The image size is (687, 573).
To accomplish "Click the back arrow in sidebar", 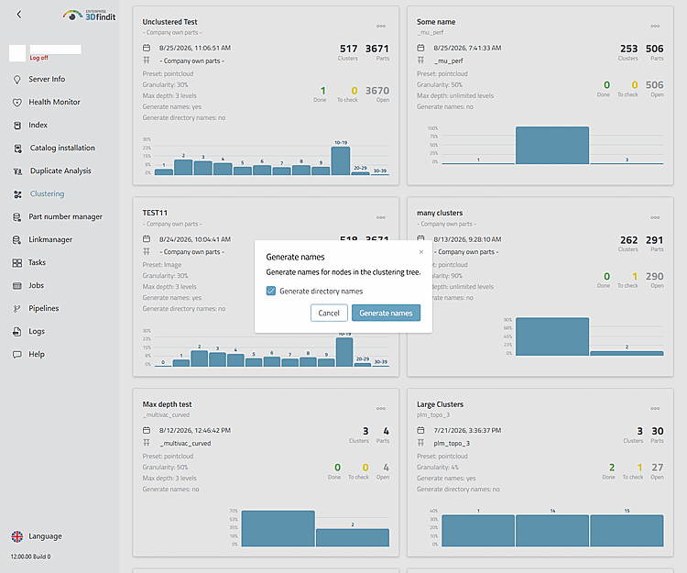I will [x=19, y=15].
